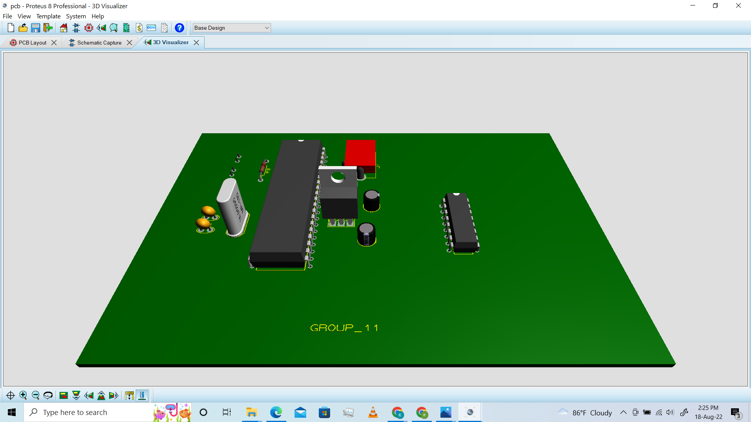This screenshot has height=422, width=751.
Task: Open the Proteus home page (house icon)
Action: [63, 28]
